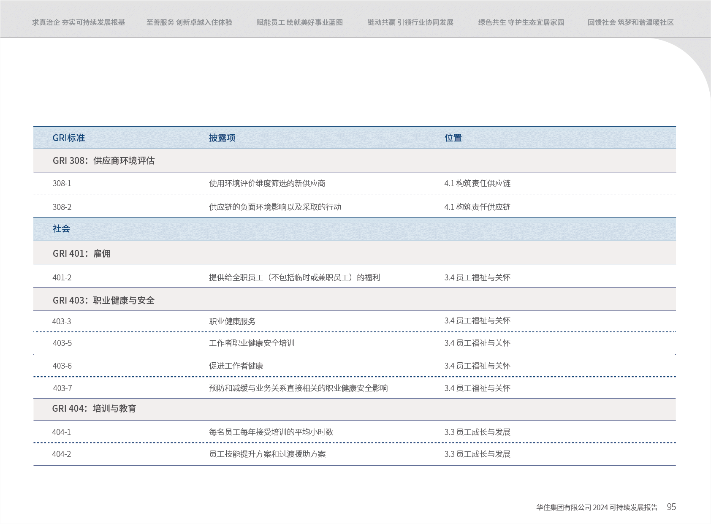The width and height of the screenshot is (711, 524).
Task: Click the 披露项 column header
Action: click(222, 138)
